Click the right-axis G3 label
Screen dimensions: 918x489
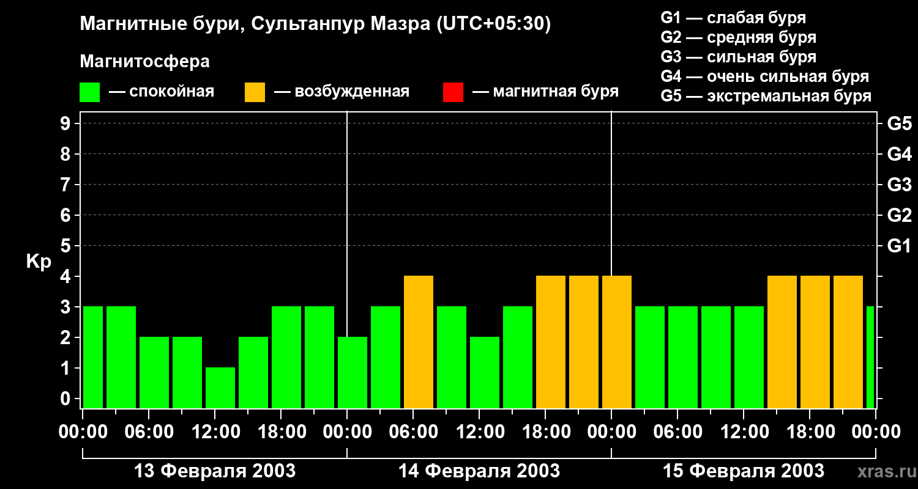click(x=899, y=185)
